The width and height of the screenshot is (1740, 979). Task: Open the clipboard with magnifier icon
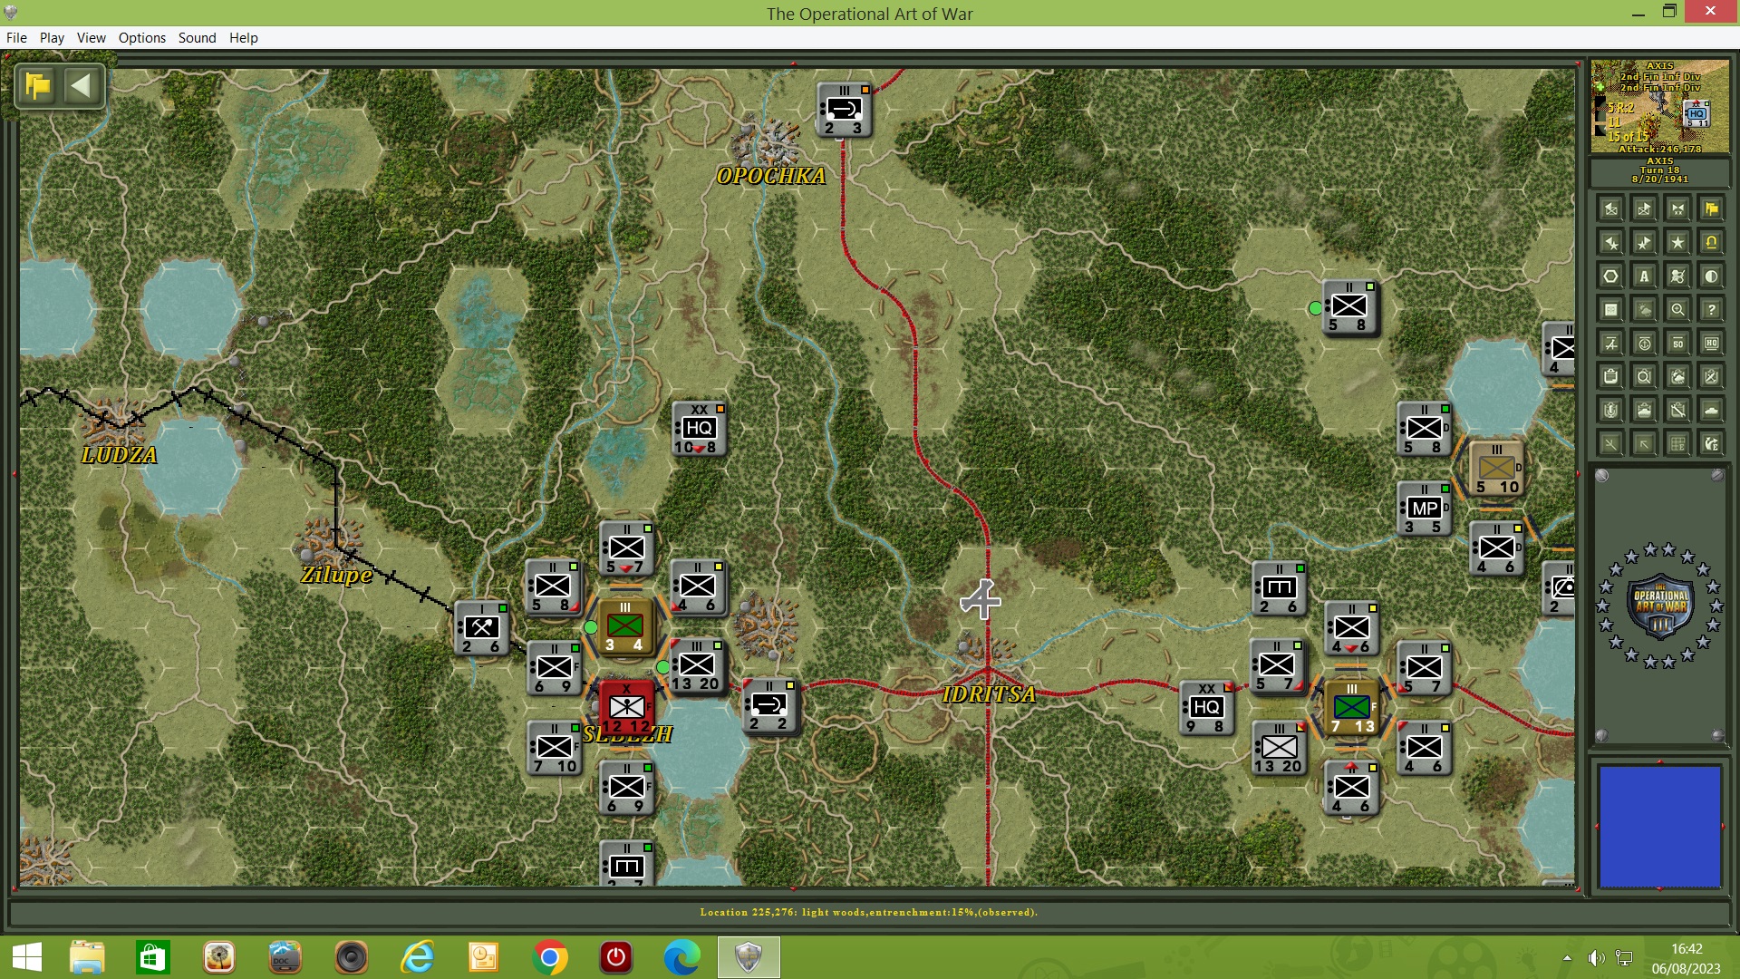pyautogui.click(x=1644, y=377)
